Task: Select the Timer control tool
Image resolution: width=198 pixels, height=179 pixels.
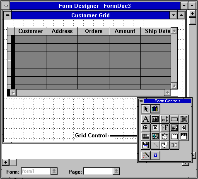Action: click(x=165, y=137)
